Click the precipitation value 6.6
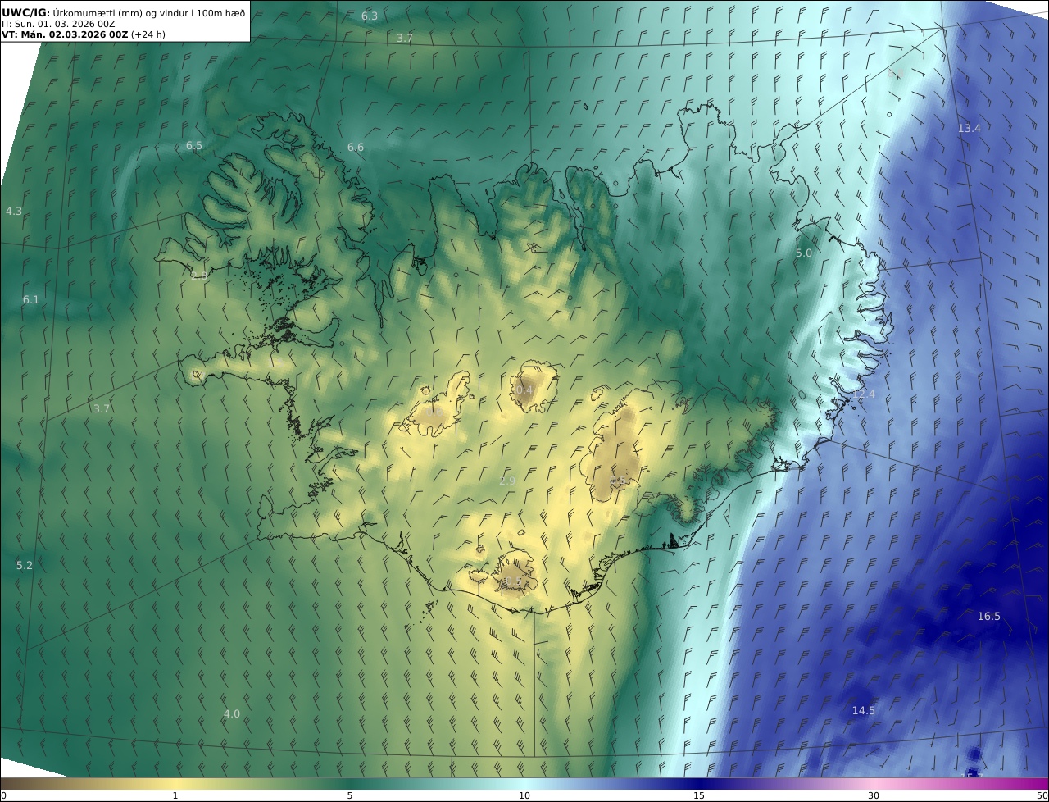 click(x=356, y=148)
